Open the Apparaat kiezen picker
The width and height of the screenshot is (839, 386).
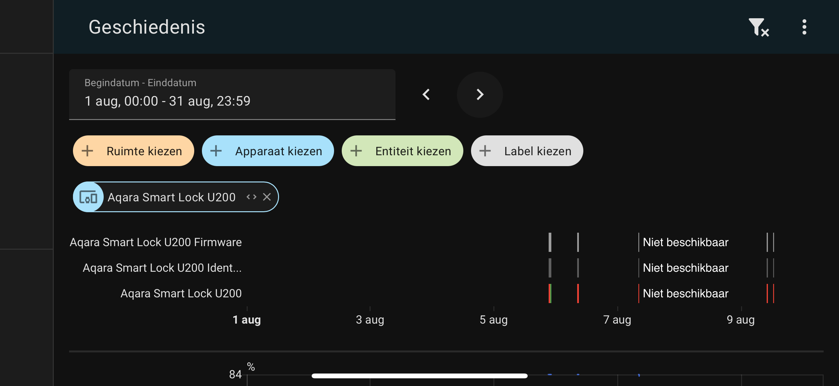click(x=268, y=151)
